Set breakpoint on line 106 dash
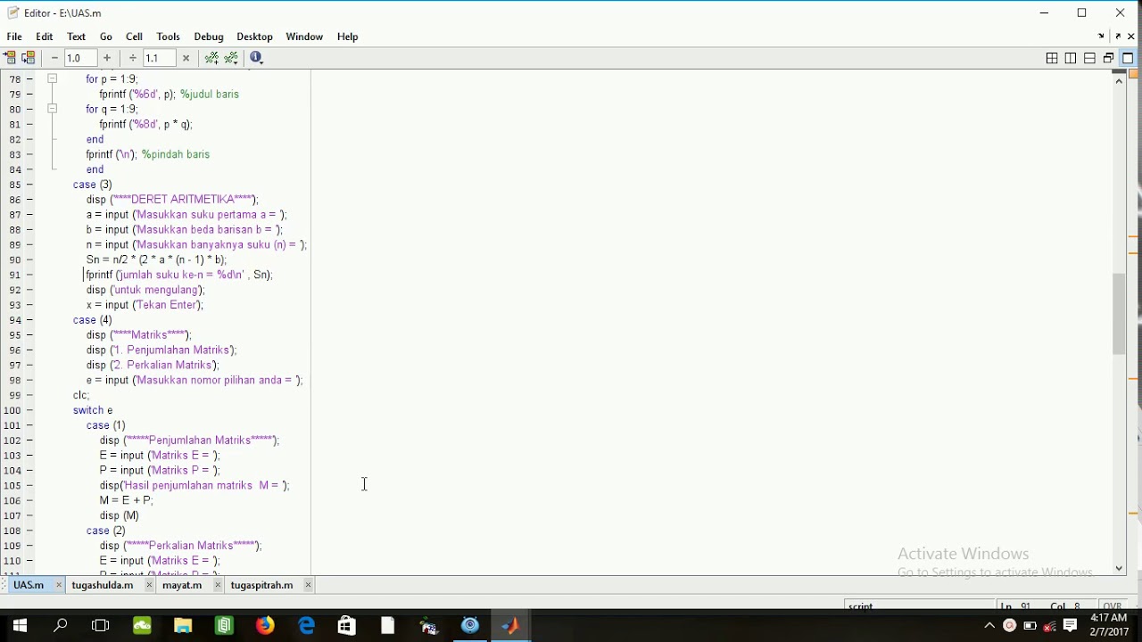This screenshot has height=642, width=1142. (29, 500)
